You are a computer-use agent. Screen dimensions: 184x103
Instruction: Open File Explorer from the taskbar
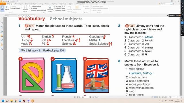pos(11,101)
